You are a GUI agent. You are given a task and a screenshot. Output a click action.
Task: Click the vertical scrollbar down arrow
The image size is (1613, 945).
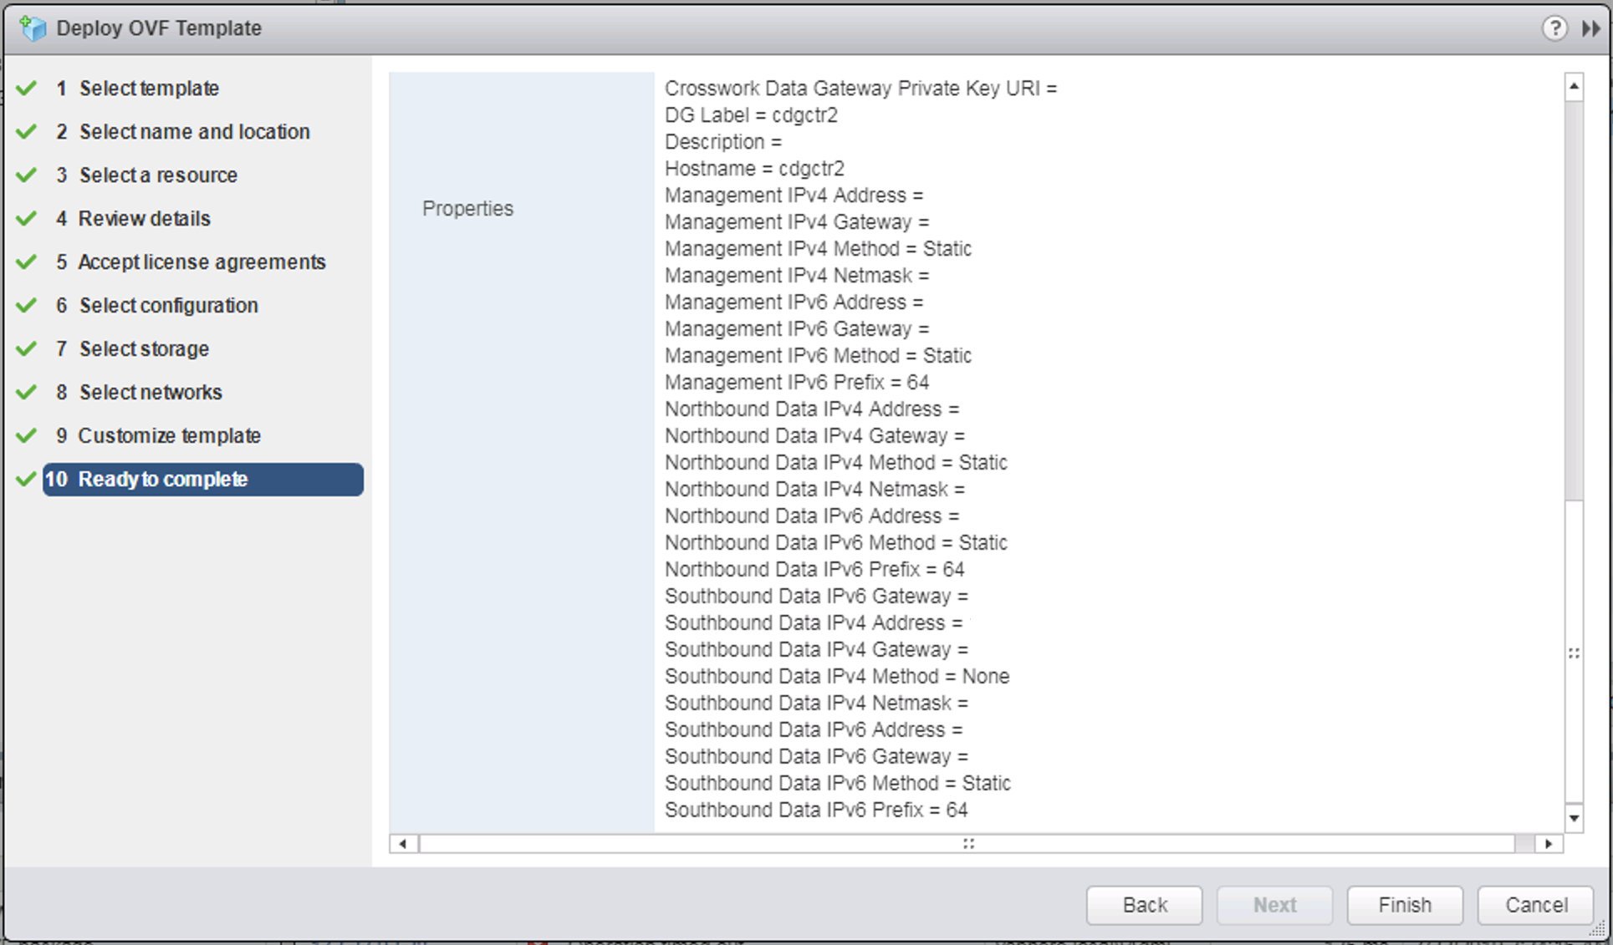[1575, 818]
